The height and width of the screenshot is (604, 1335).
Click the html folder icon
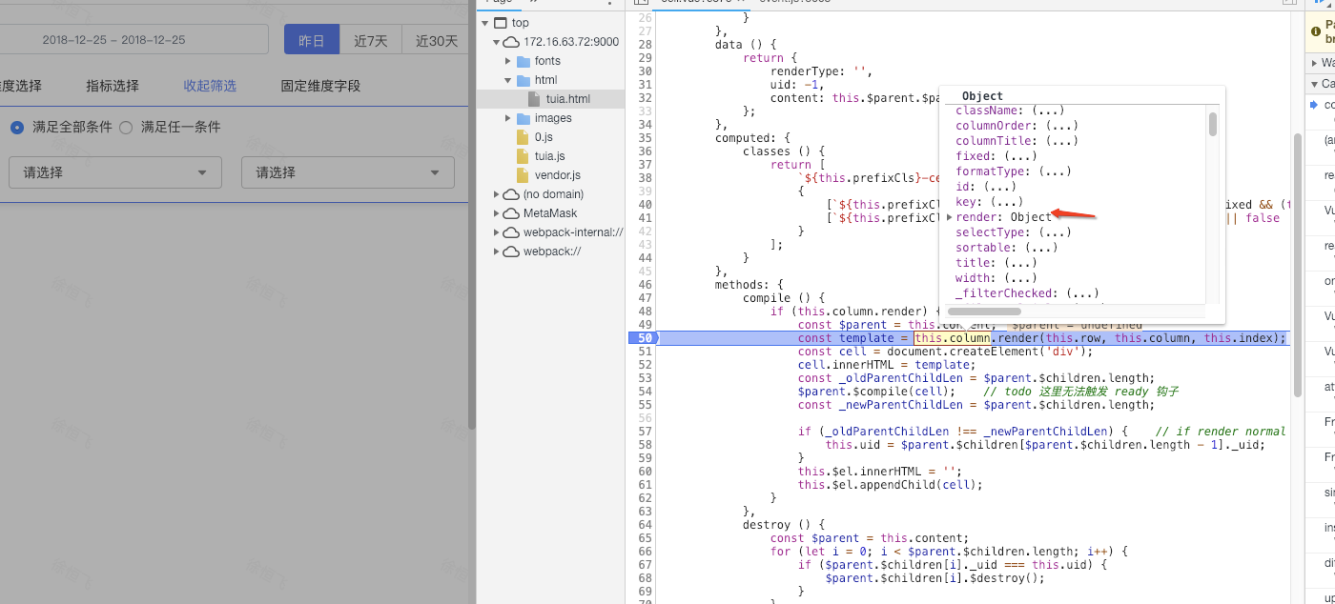[x=523, y=80]
